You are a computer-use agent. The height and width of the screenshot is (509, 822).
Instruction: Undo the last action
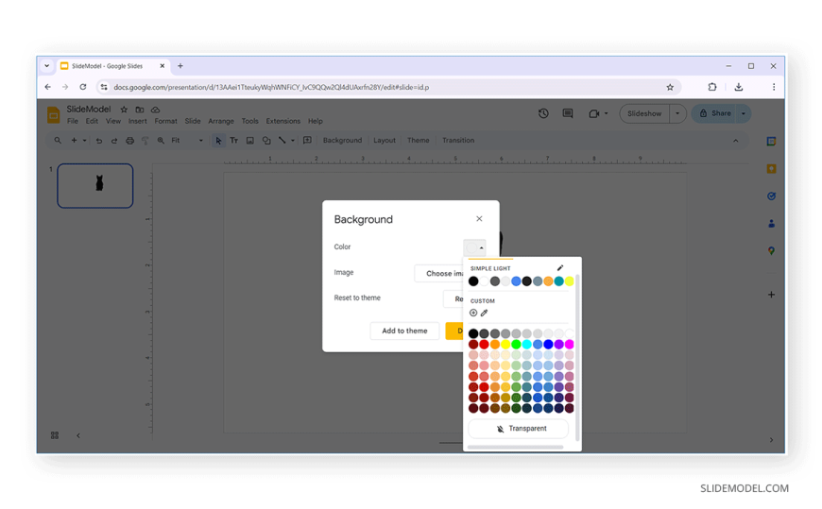pos(98,141)
